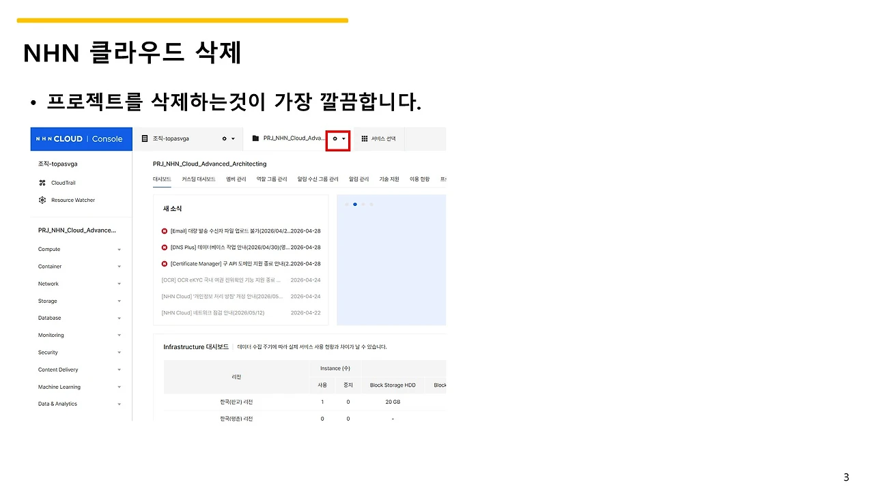The width and height of the screenshot is (874, 491).
Task: Click the Infrastructure 대시보드 heading
Action: 196,347
